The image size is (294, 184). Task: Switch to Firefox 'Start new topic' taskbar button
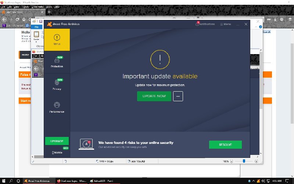click(72, 181)
